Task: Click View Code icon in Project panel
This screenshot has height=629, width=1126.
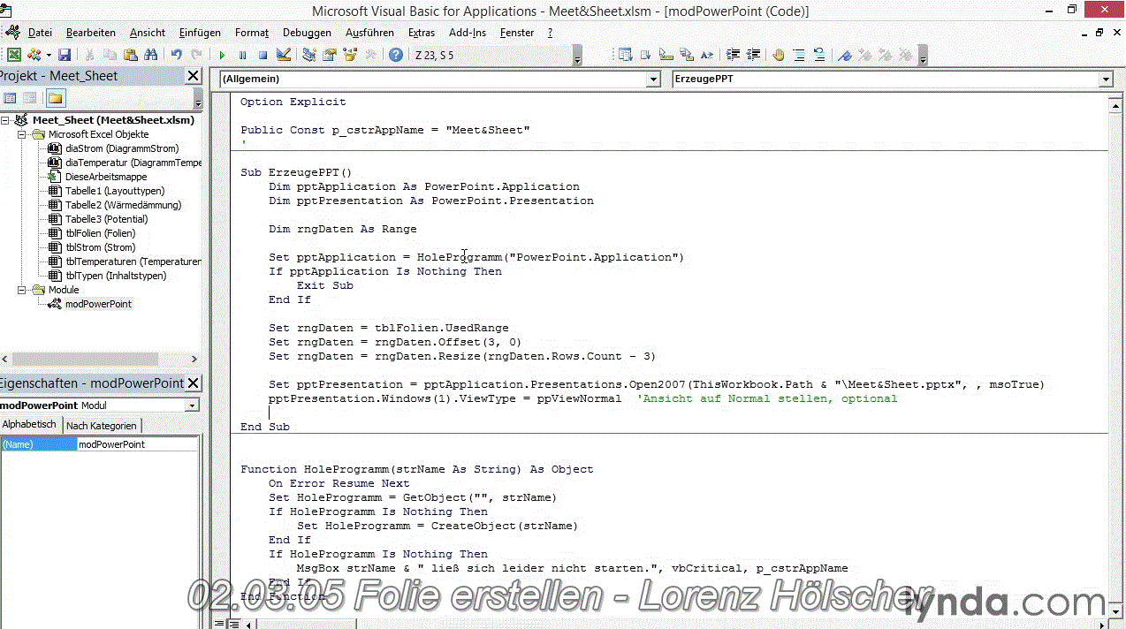Action: (x=11, y=98)
